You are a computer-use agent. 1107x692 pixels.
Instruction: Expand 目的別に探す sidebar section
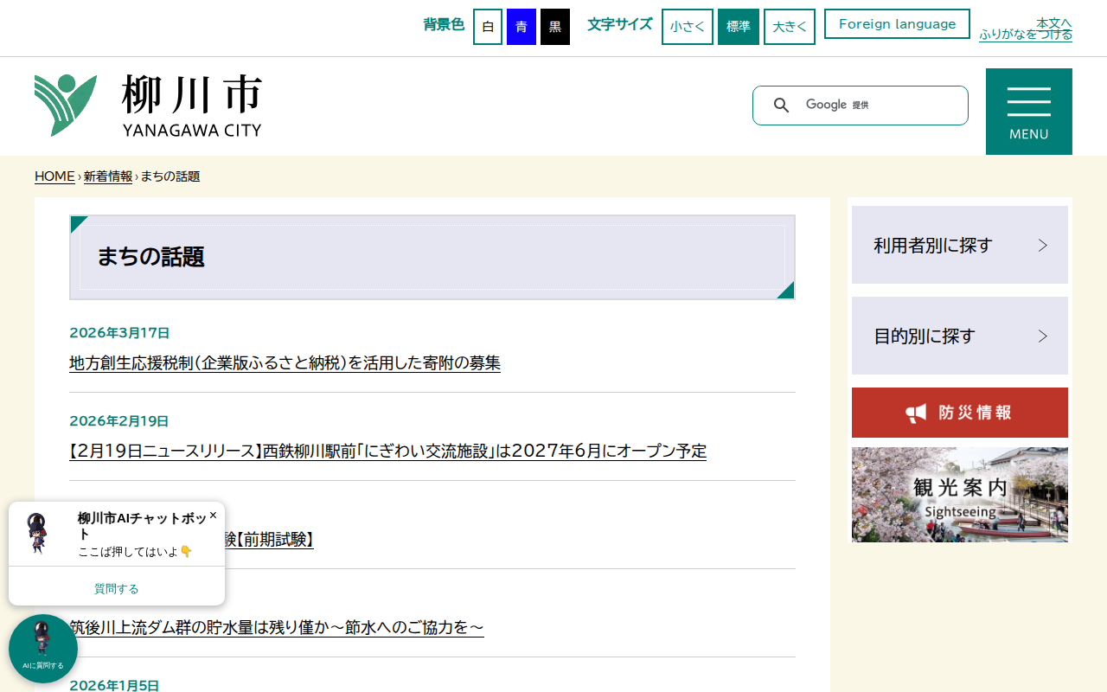[x=960, y=336]
